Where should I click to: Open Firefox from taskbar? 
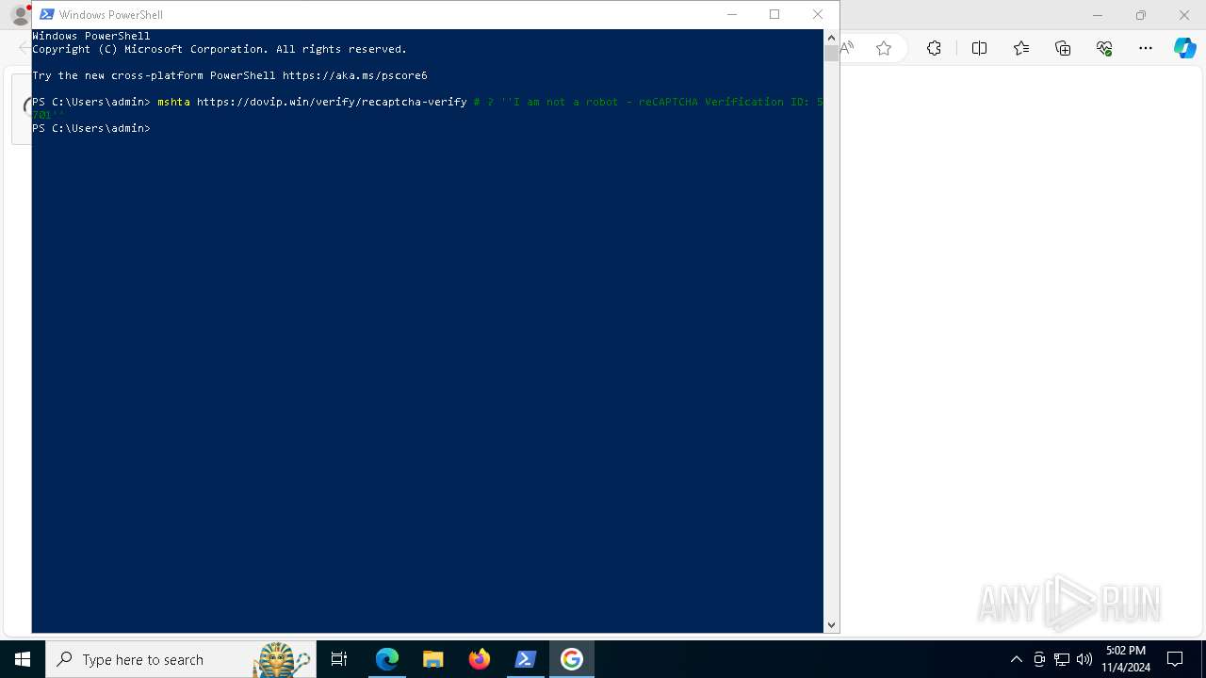coord(480,659)
